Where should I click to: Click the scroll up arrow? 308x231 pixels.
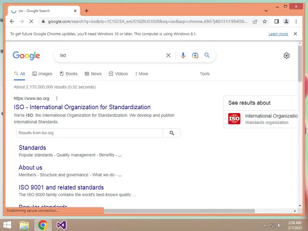[300, 43]
